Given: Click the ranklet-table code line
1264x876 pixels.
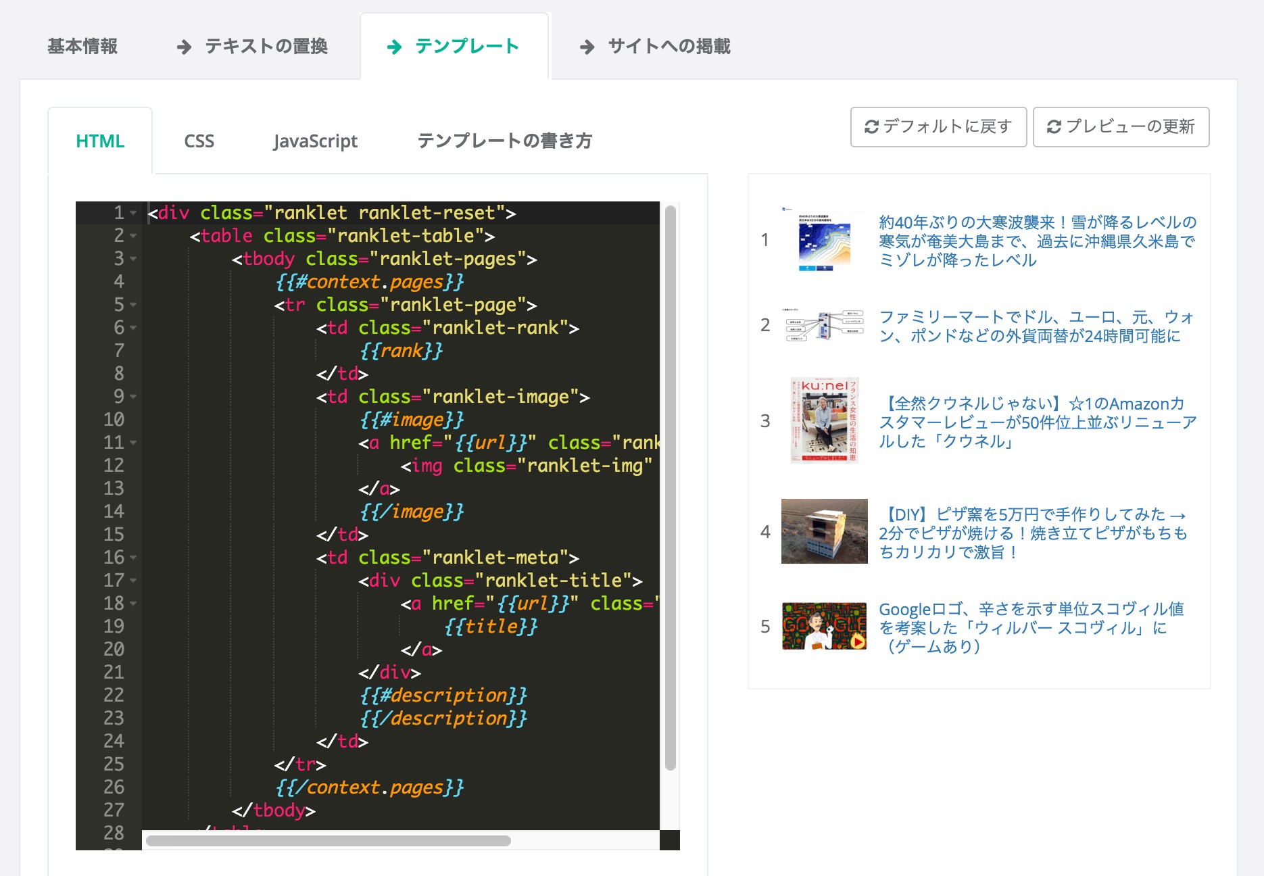Looking at the screenshot, I should [343, 236].
